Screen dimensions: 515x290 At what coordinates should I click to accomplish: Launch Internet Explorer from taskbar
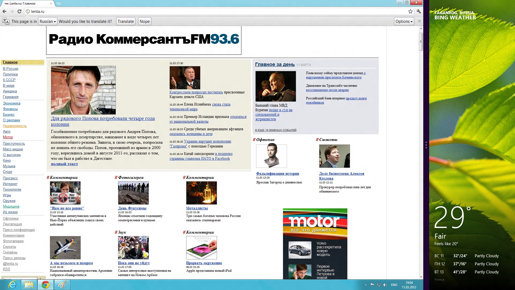click(12, 285)
